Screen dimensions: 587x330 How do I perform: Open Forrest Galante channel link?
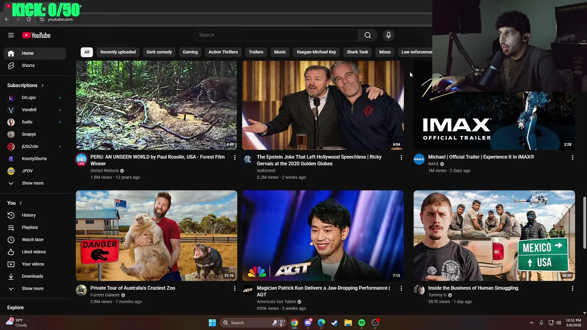pos(105,295)
